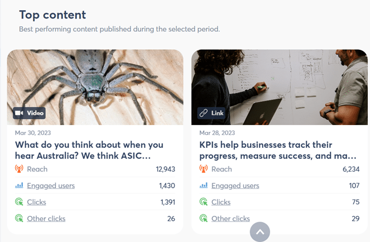Click the Other clicks icon on the KPIs card
This screenshot has height=242, width=370.
pos(204,219)
